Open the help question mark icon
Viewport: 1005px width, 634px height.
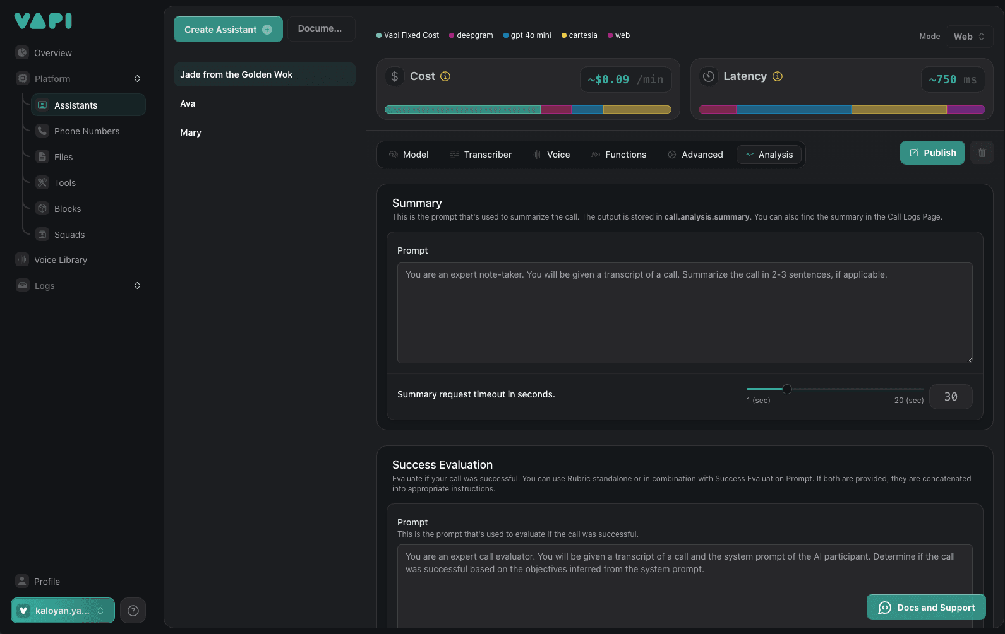[x=133, y=610]
